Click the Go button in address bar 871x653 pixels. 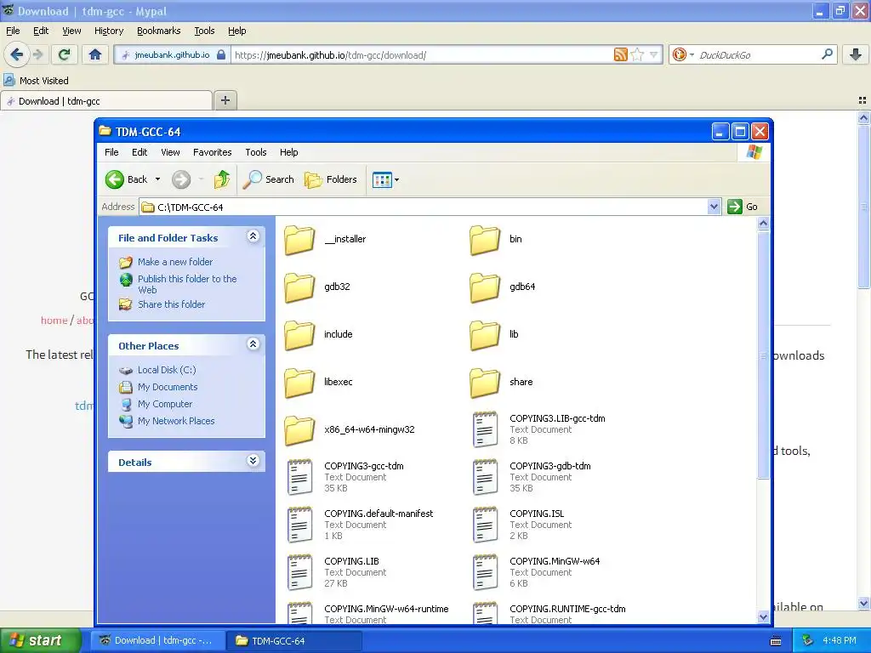pyautogui.click(x=743, y=207)
